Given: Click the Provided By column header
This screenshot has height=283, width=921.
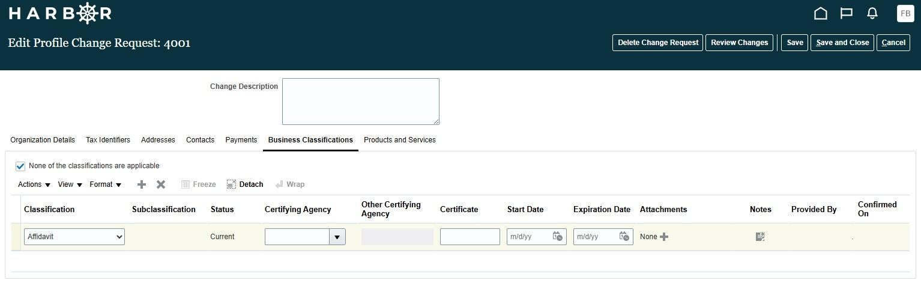Looking at the screenshot, I should [x=814, y=210].
